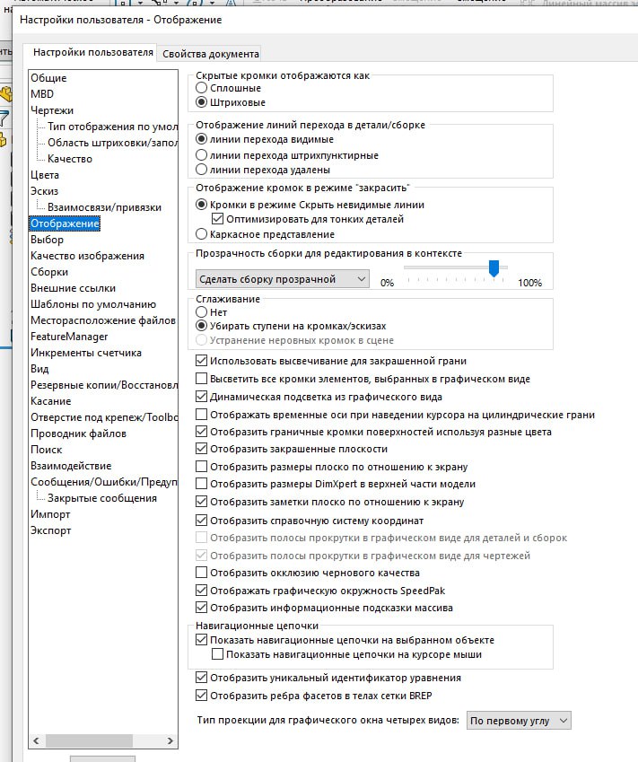Toggle Отобразить справочную систему координат
Viewport: 638px width, 762px height.
201,521
